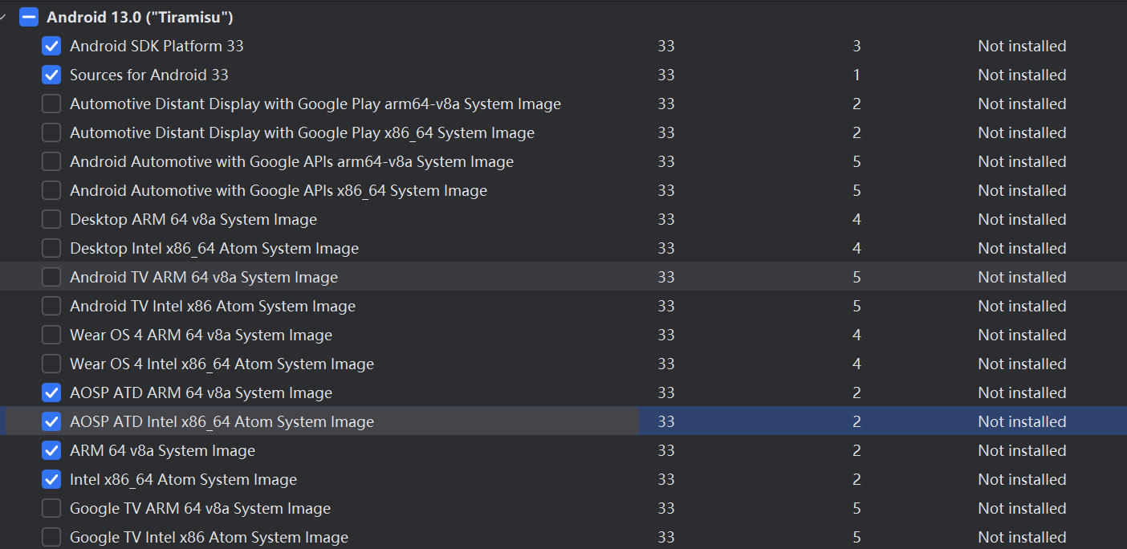
Task: Click revision 5 of Android TV ARM 64 row
Action: pyautogui.click(x=856, y=277)
